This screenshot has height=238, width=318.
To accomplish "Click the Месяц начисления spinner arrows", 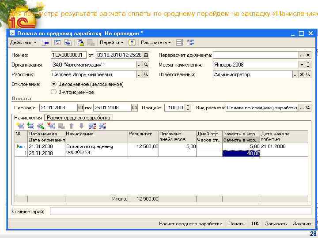I will (x=308, y=65).
